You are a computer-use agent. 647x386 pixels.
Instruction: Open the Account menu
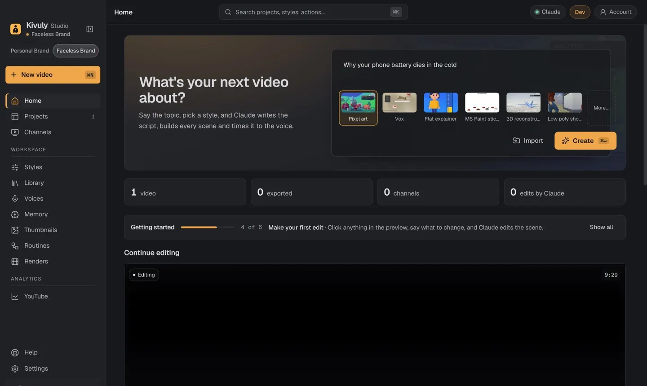coord(616,12)
